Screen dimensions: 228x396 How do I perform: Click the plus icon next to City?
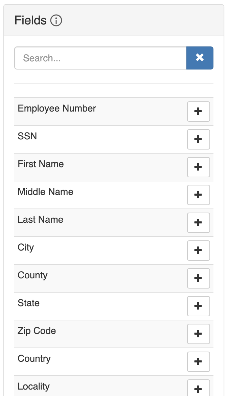198,251
